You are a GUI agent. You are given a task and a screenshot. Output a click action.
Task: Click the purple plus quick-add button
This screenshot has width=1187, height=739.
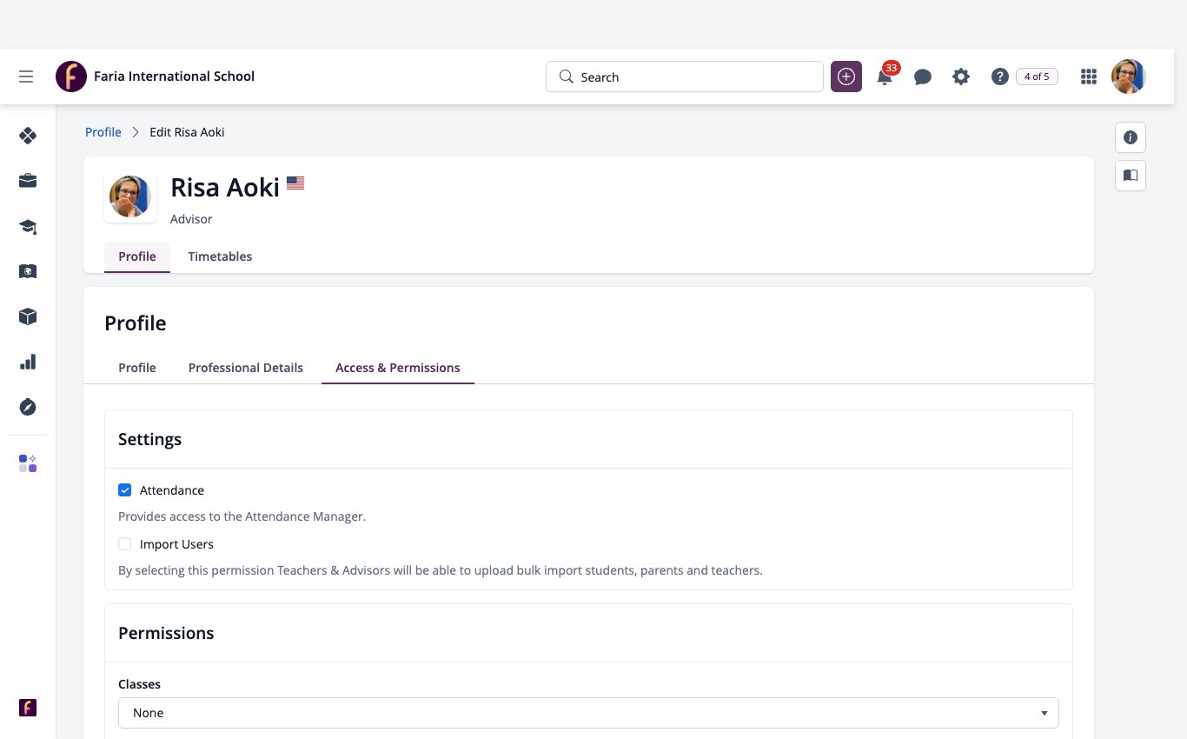[846, 77]
